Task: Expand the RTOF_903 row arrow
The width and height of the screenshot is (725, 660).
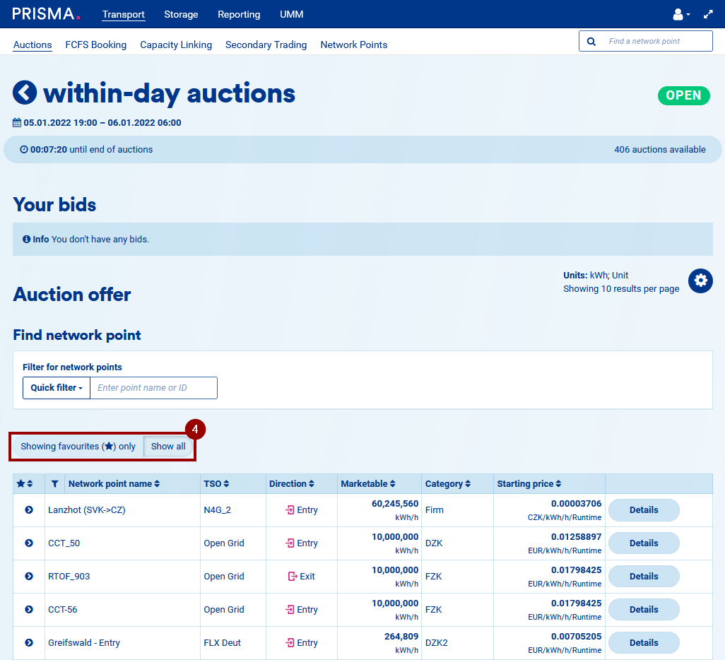Action: [x=29, y=577]
